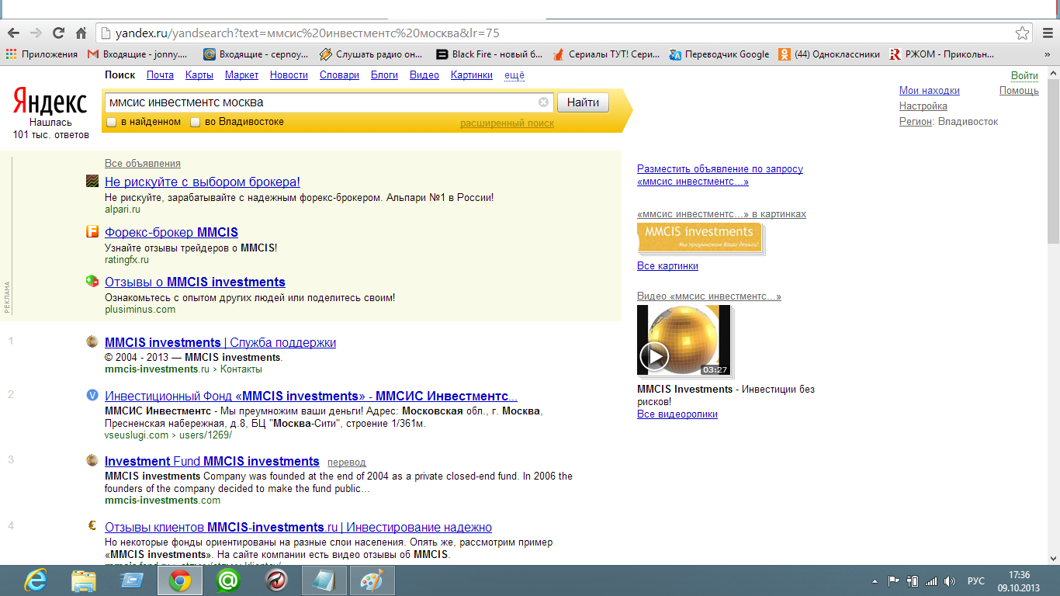Screen dimensions: 1060x596
Task: Open the Форекс-брокер MMCIS ad
Action: pos(171,232)
